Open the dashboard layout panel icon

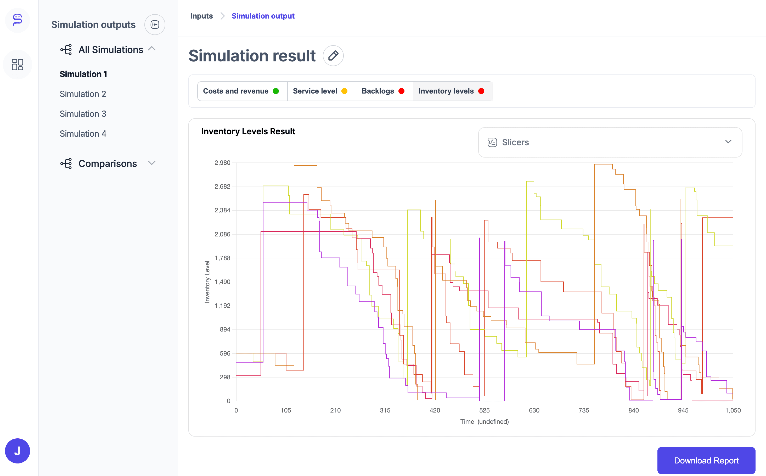[17, 65]
